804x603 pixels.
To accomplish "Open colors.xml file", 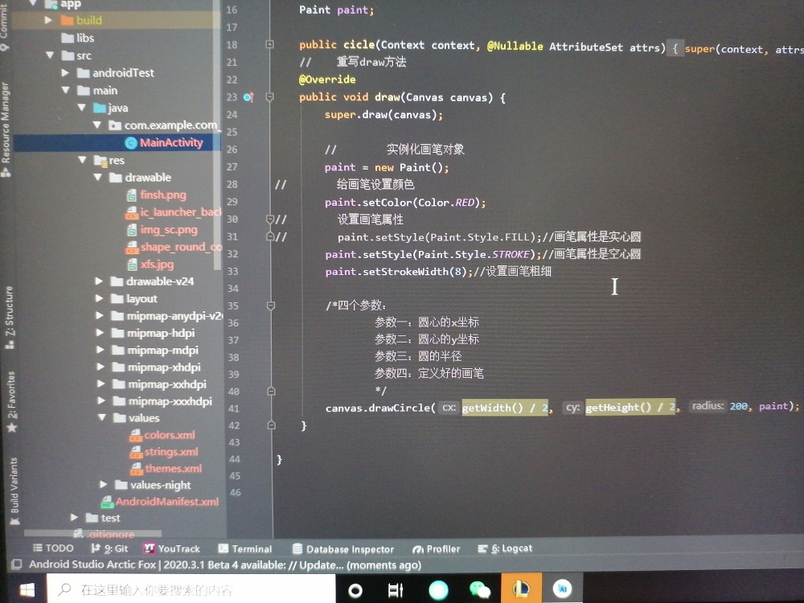I will 162,435.
